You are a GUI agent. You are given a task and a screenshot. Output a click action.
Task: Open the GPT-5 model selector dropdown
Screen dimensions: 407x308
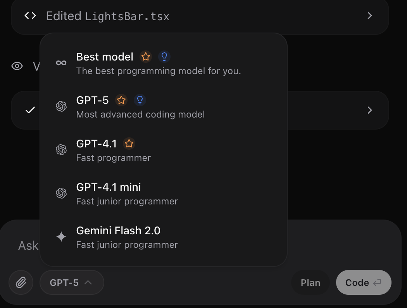[x=71, y=282]
